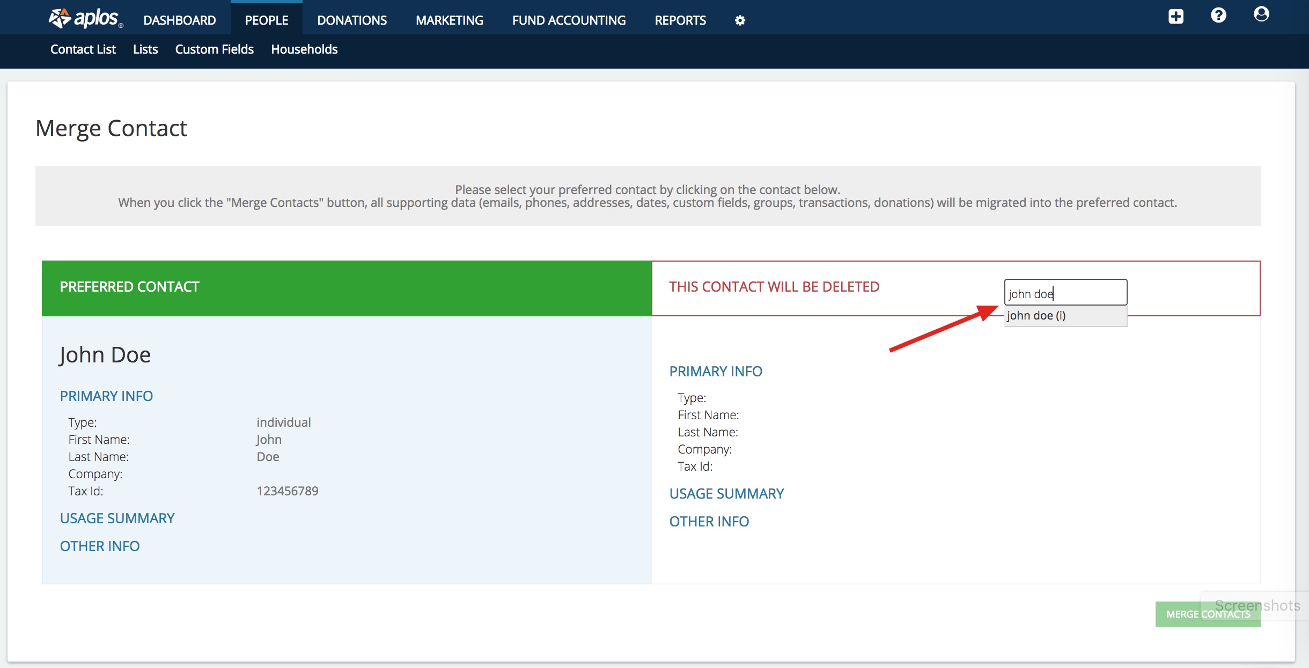Click the 'Company:' label in deleted contact panel
Image resolution: width=1309 pixels, height=668 pixels.
(x=704, y=449)
